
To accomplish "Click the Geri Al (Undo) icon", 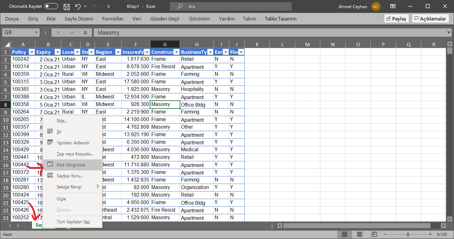I will coord(78,6).
